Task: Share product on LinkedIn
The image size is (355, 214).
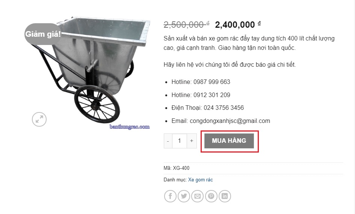Action: tap(225, 196)
